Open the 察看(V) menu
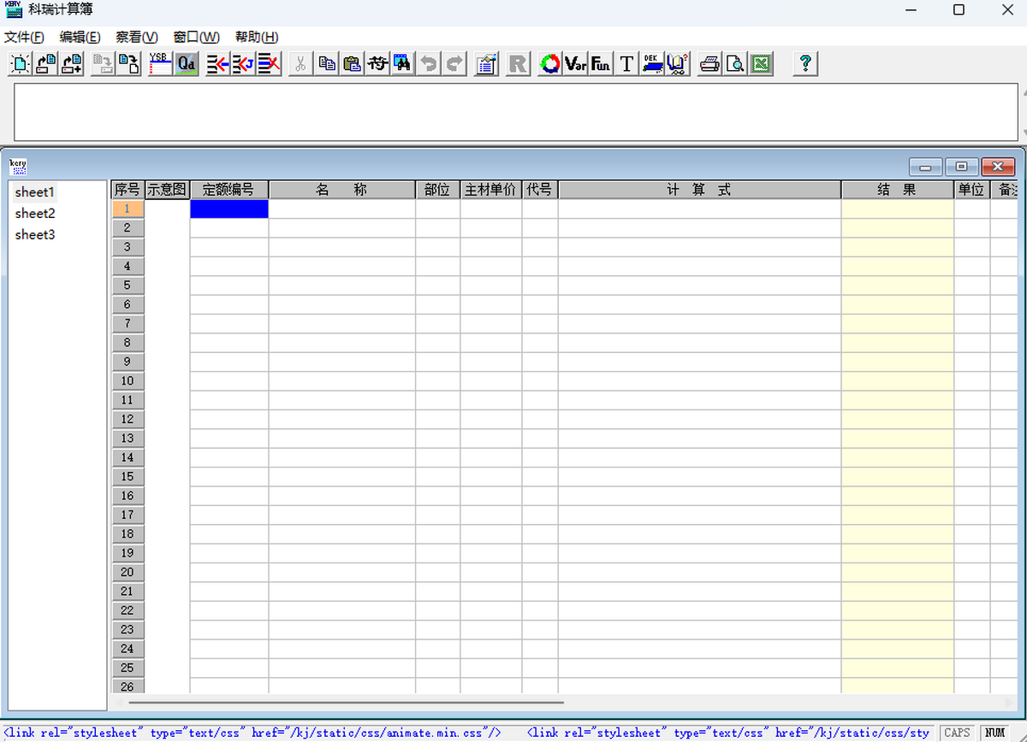Image resolution: width=1027 pixels, height=742 pixels. tap(137, 37)
